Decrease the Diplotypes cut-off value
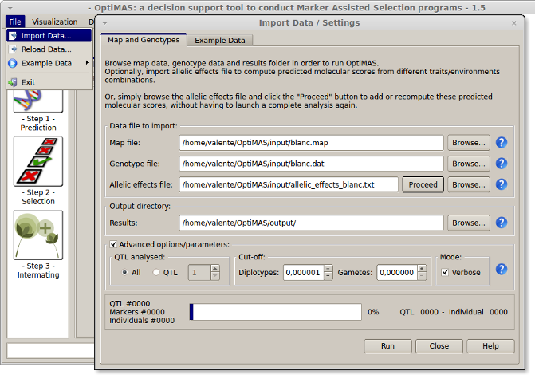535x375 pixels. point(328,276)
